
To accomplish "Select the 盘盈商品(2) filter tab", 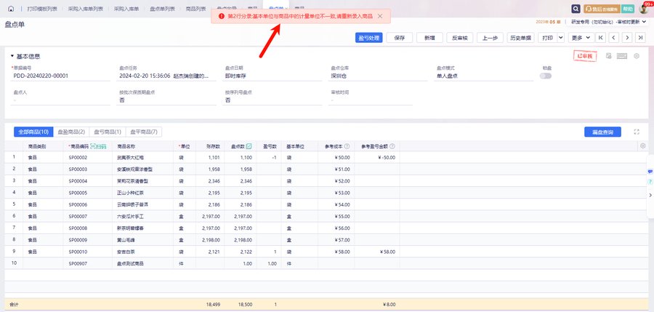I will point(71,132).
